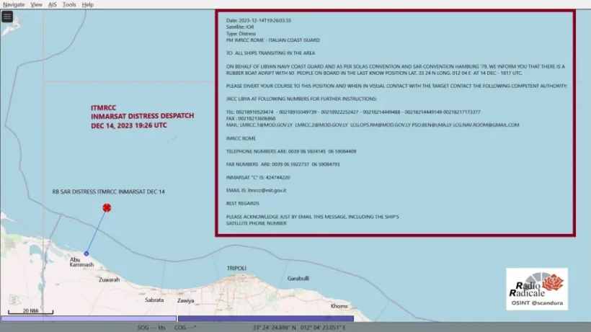Click the Khoms town label on the chart
Screen dimensions: 591x332
tap(339, 306)
